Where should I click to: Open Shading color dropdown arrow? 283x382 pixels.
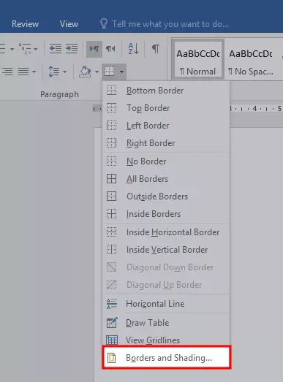tap(97, 72)
